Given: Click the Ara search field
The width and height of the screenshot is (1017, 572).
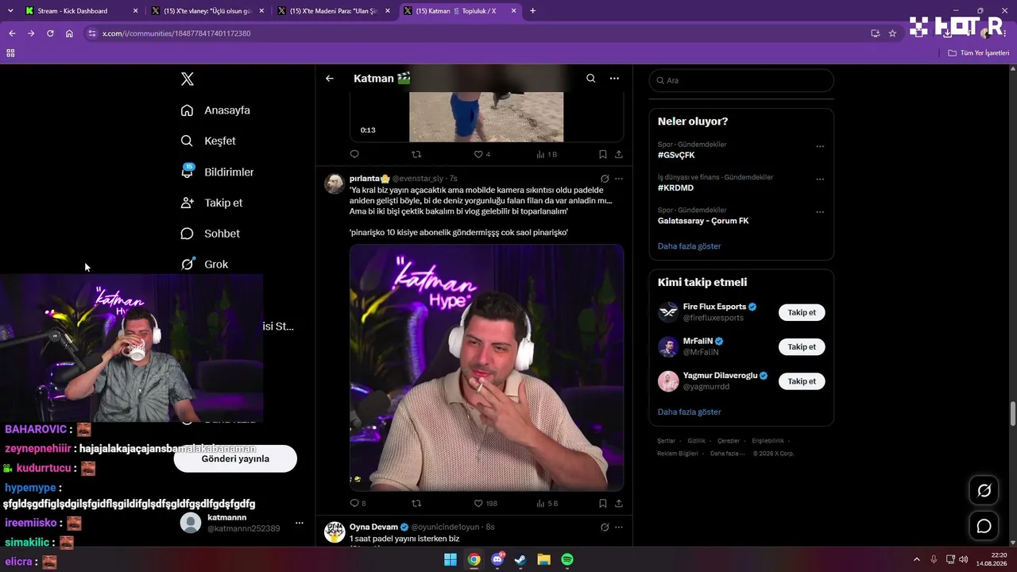Looking at the screenshot, I should click(x=741, y=80).
